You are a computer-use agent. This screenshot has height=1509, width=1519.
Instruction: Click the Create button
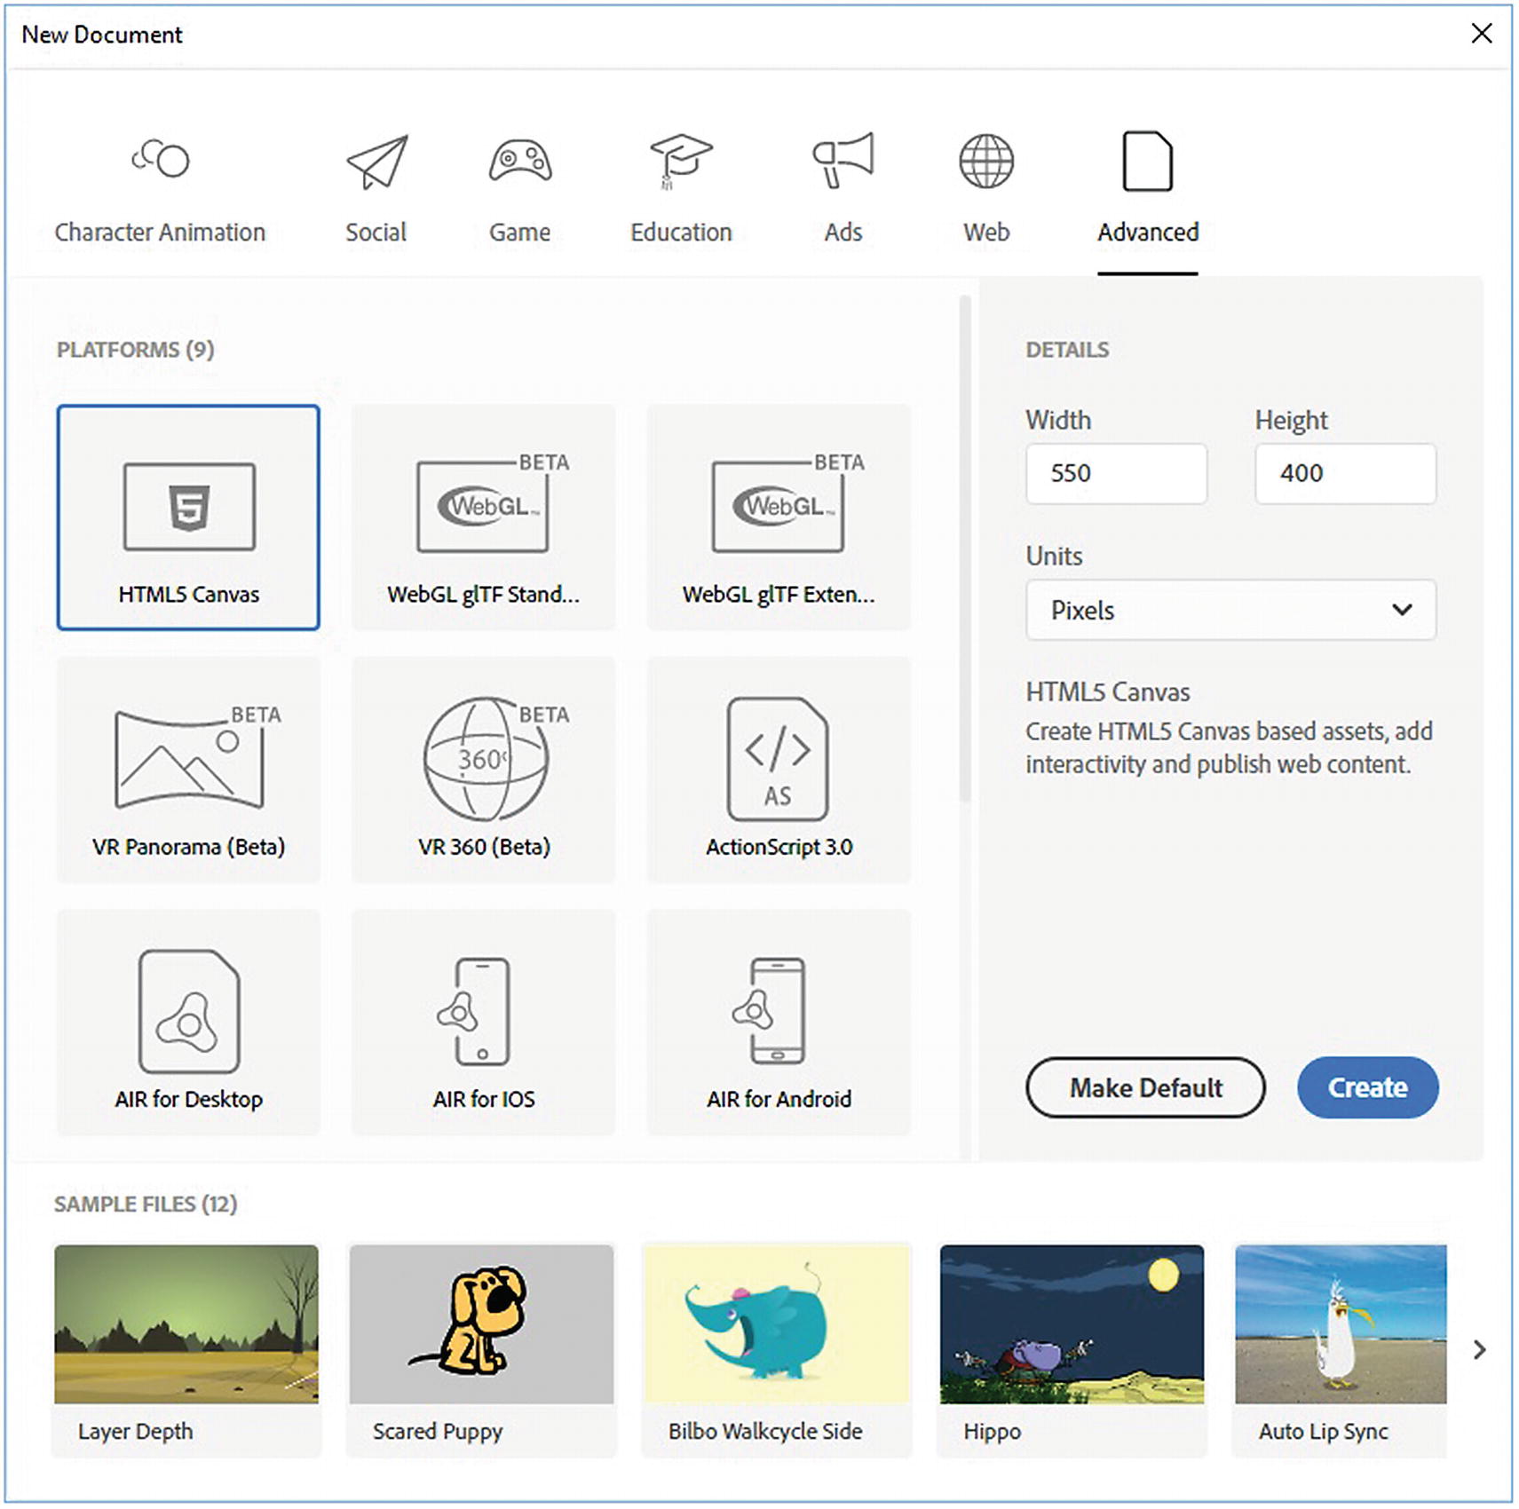pos(1367,1087)
